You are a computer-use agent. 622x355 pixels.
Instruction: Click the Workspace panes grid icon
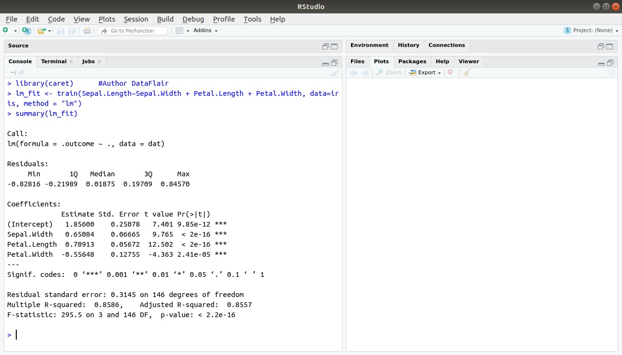180,31
